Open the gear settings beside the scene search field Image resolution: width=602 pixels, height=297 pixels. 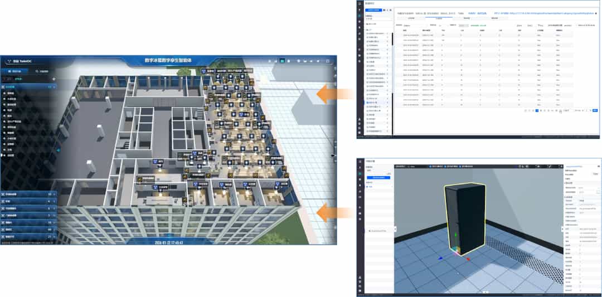pyautogui.click(x=54, y=80)
